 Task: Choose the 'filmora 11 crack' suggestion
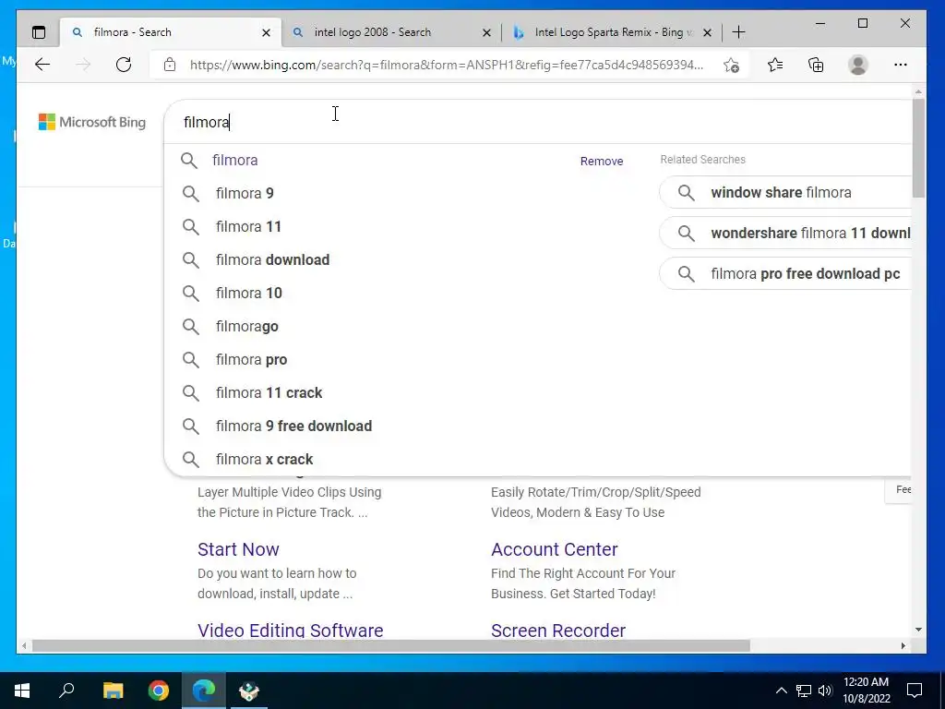269,392
